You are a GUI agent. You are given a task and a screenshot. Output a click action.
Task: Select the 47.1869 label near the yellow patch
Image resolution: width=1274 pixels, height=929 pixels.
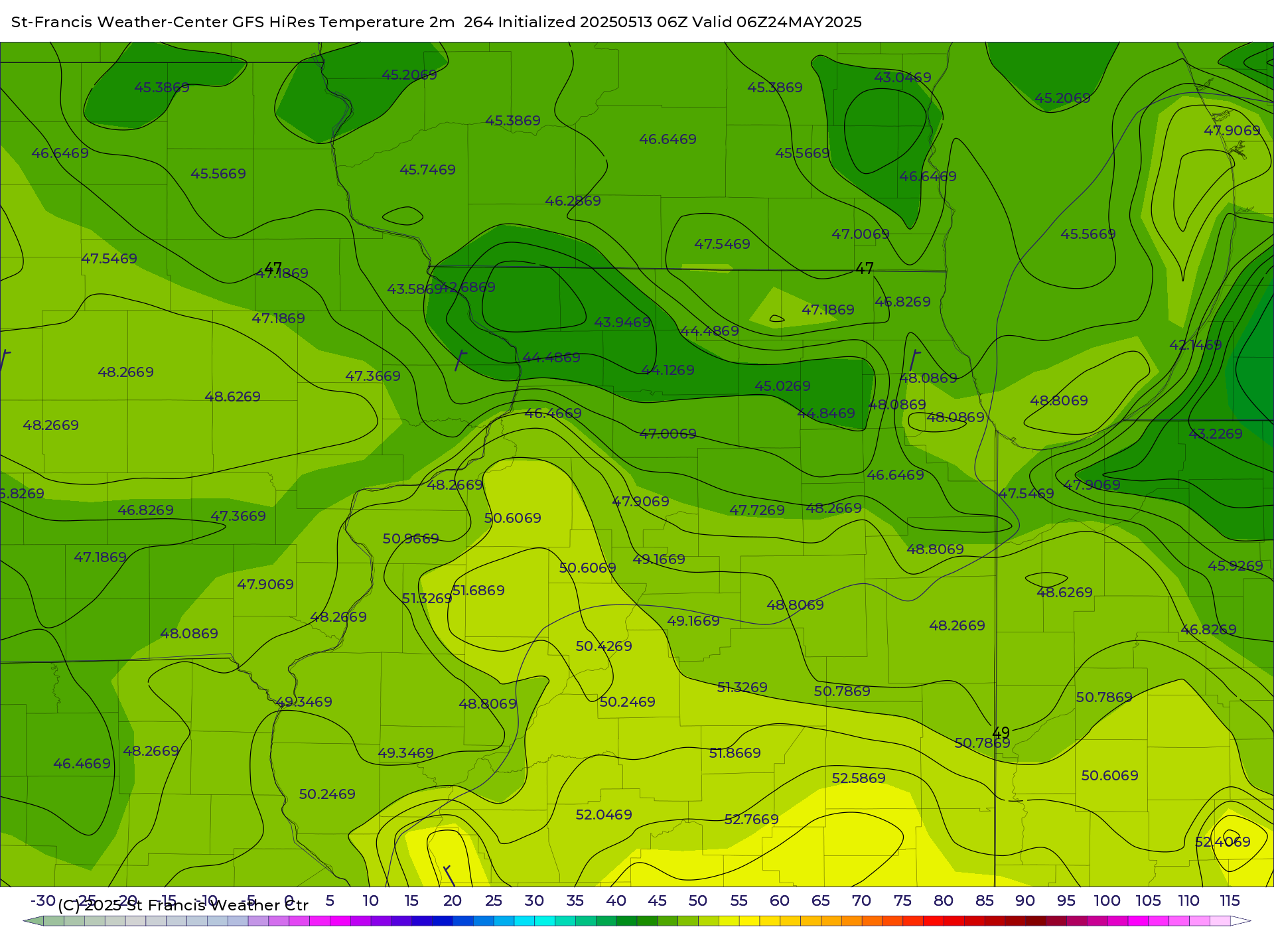828,310
